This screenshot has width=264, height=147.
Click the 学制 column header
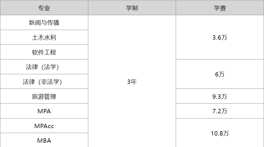132,8
